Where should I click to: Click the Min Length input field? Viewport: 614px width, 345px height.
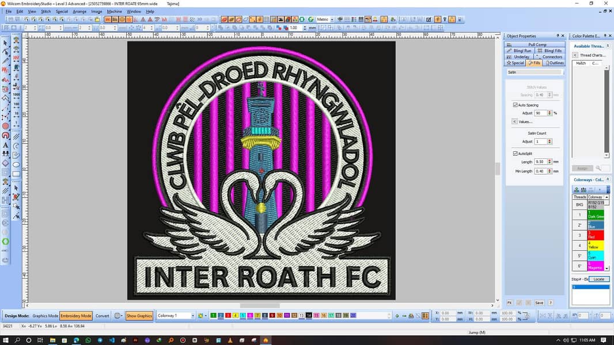540,171
